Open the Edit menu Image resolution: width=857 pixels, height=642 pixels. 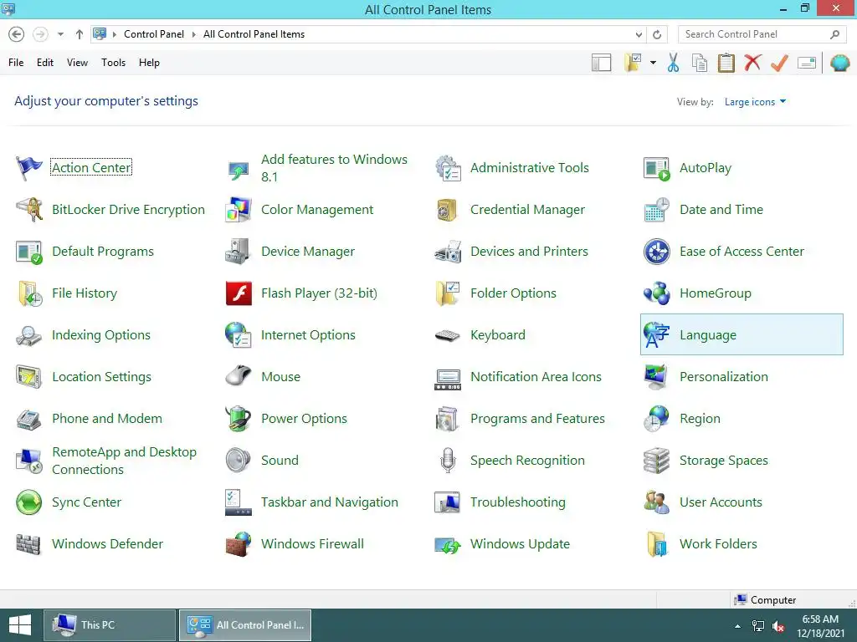click(45, 63)
